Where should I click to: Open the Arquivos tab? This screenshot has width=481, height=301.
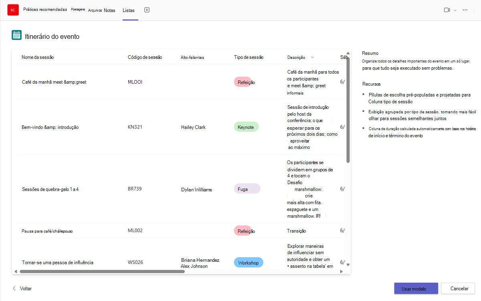tap(95, 10)
